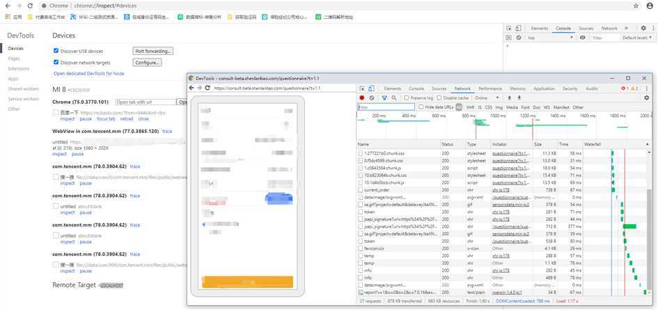
Task: Sort requests by Size column header
Action: pos(545,144)
